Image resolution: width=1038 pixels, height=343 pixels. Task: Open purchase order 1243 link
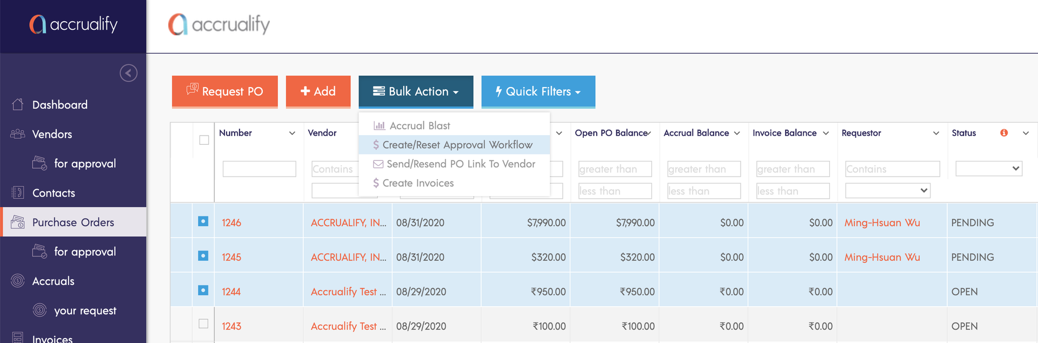pos(231,326)
